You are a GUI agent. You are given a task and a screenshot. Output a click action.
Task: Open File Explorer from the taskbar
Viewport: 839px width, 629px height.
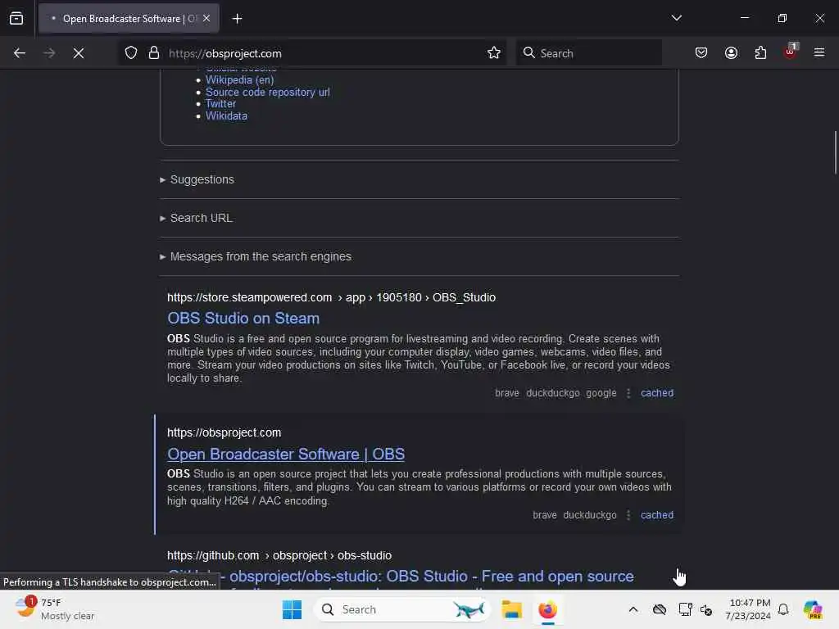(511, 609)
